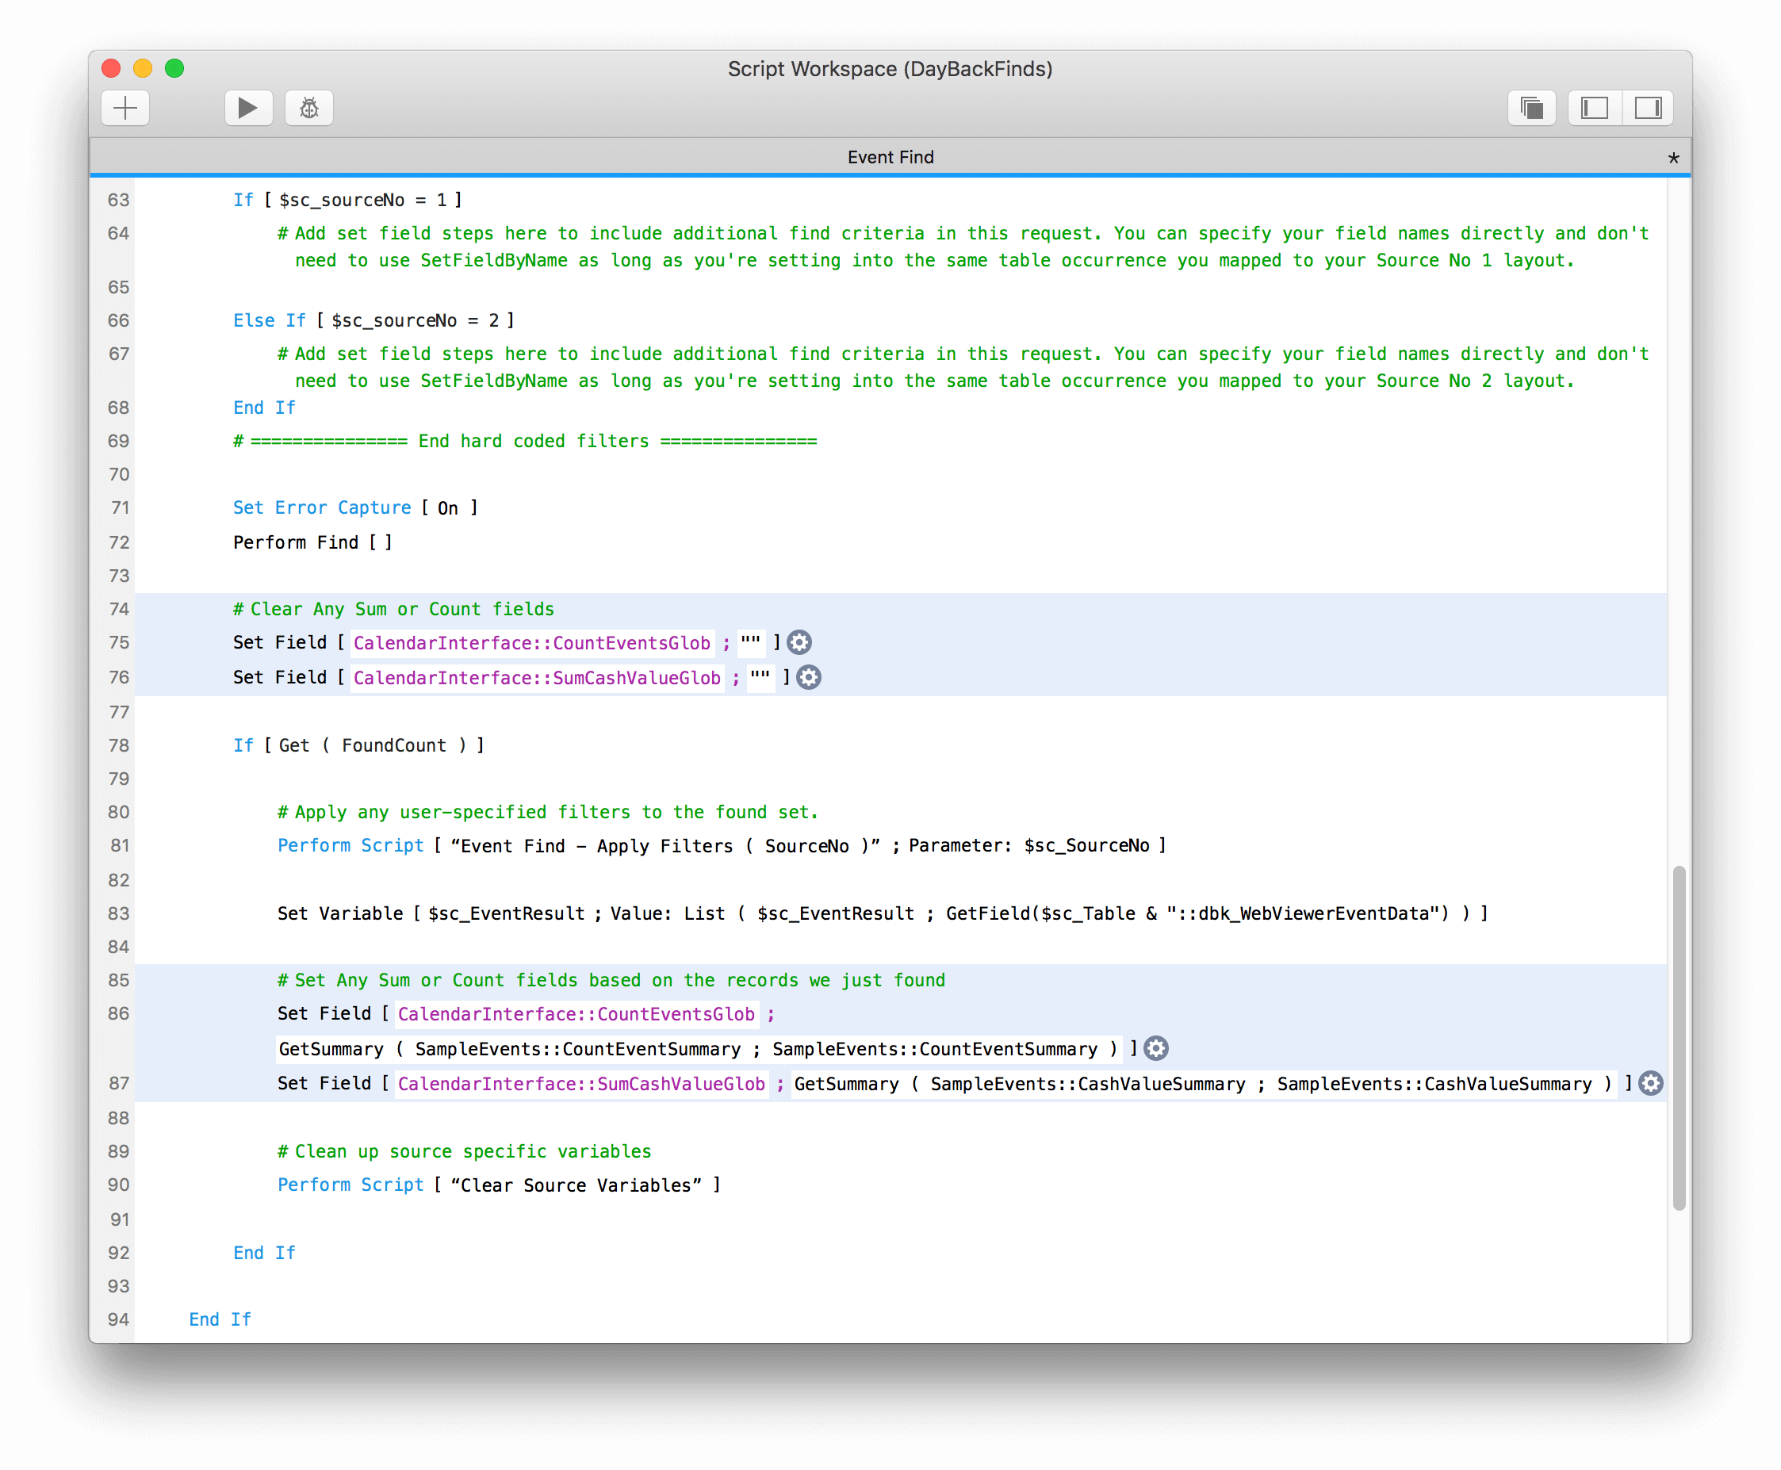This screenshot has height=1470, width=1781.
Task: Open gear options for CountEventsGlob on line 75
Action: 799,643
